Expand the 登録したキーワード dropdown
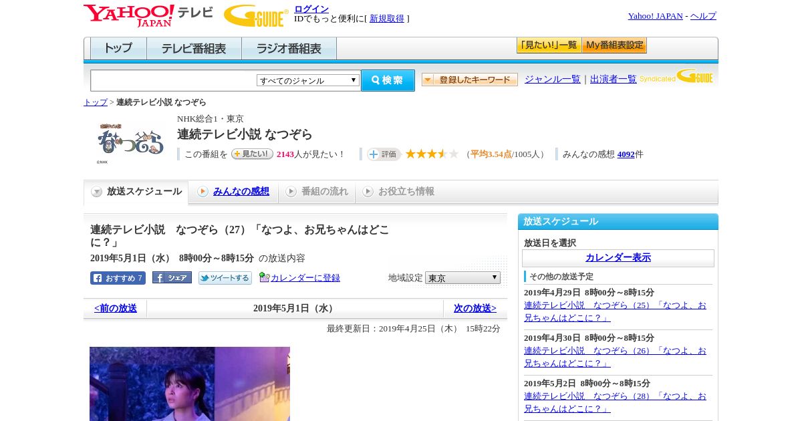The width and height of the screenshot is (802, 421). click(470, 80)
